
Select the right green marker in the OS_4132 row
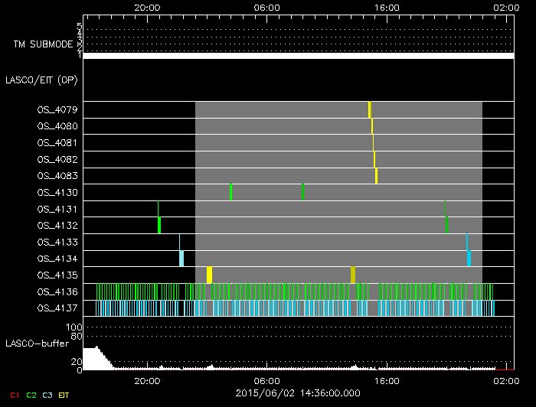(x=447, y=225)
